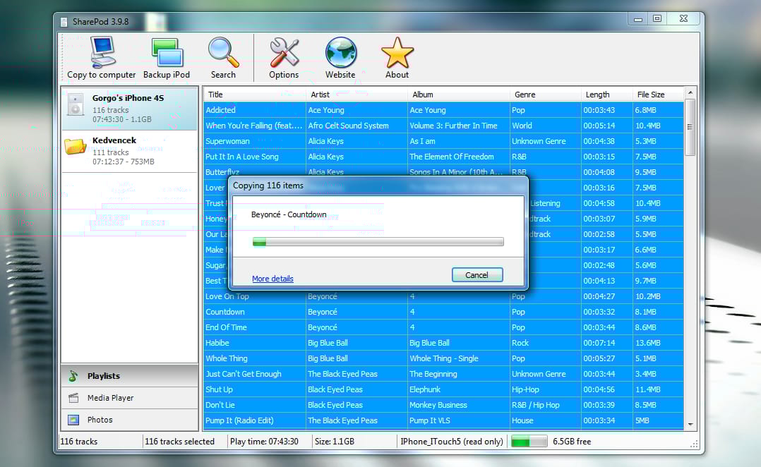This screenshot has width=761, height=467.
Task: Click the Copy to computer toolbar icon
Action: tap(102, 52)
